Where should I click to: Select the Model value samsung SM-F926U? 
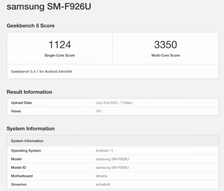(112, 159)
